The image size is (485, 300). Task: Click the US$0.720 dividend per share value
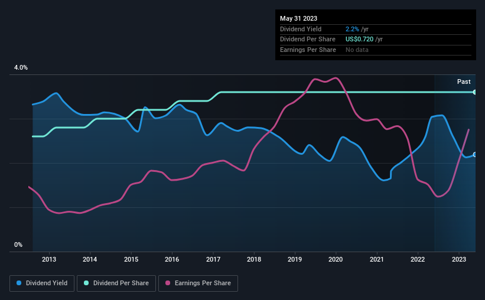359,40
